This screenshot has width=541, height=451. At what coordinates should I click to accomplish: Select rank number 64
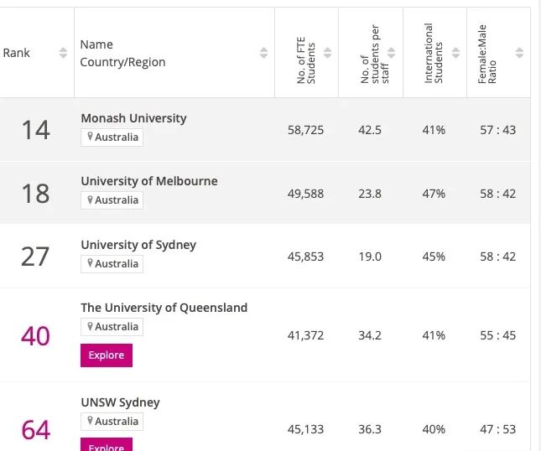click(36, 429)
